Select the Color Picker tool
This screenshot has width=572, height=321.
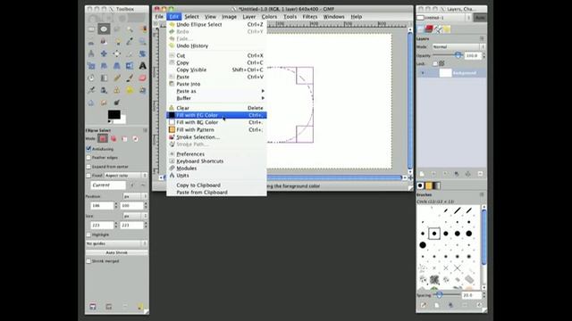(x=130, y=42)
